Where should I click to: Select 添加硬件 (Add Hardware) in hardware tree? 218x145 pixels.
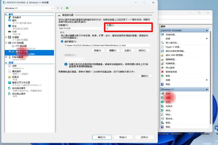click(17, 18)
